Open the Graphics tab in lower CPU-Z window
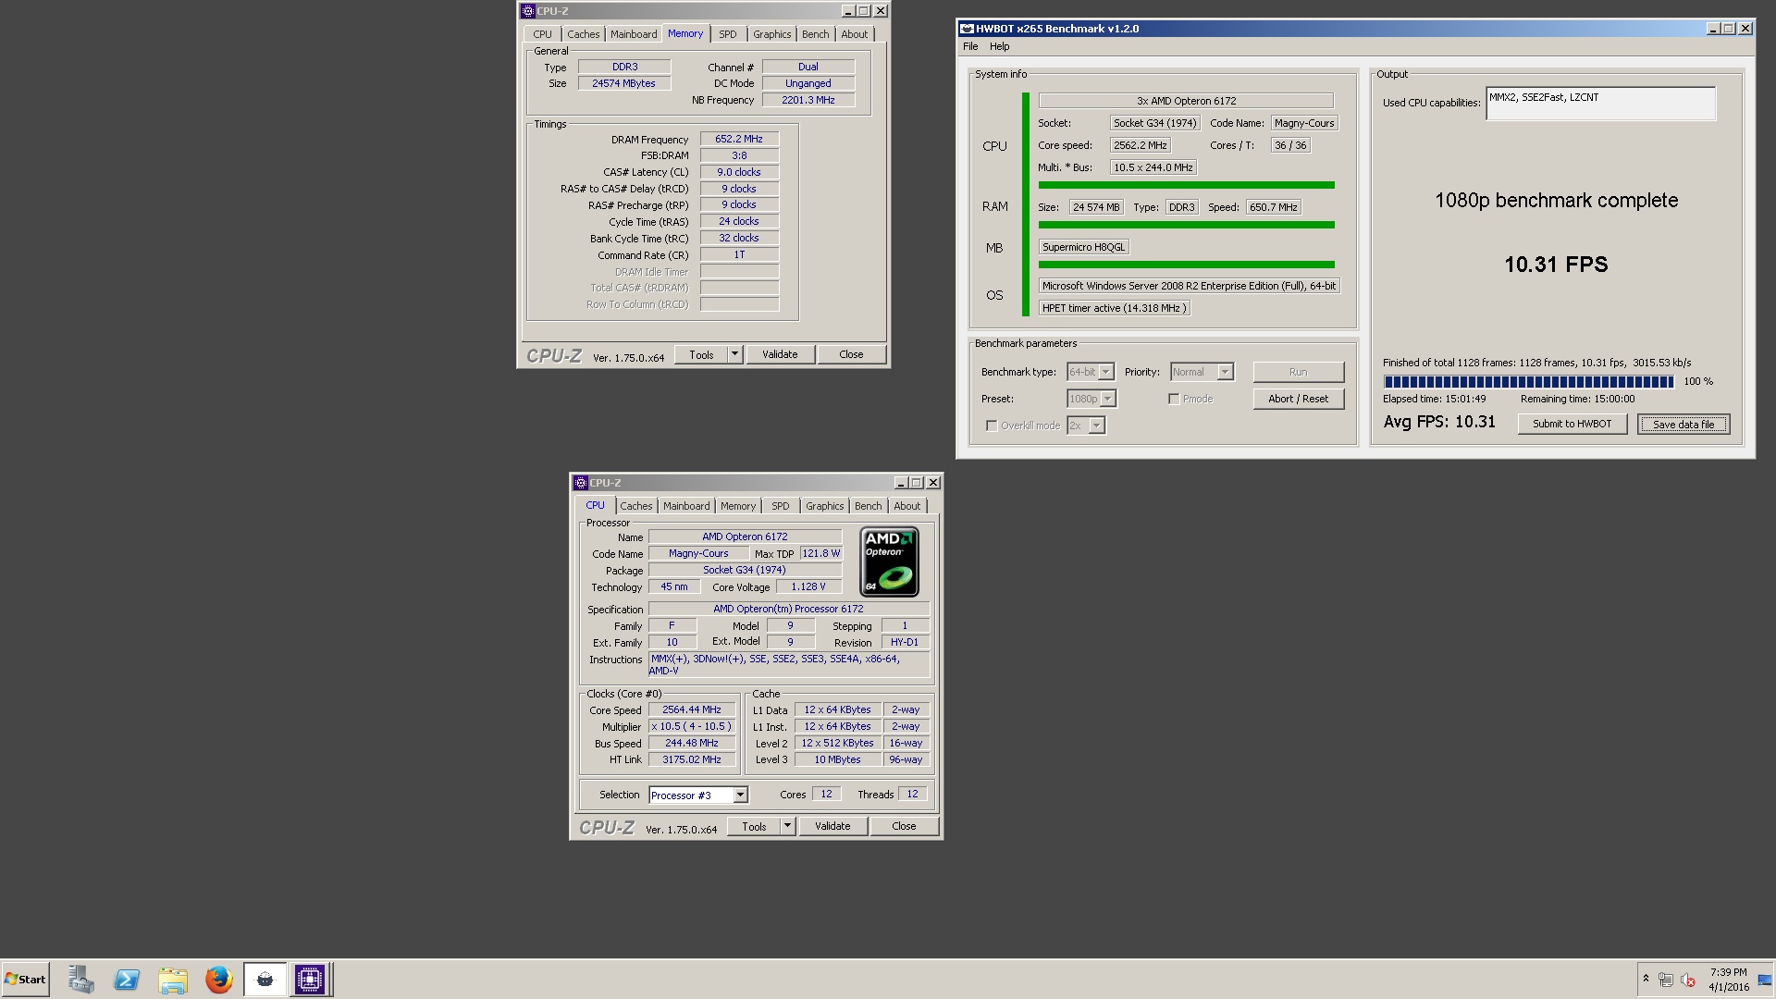 pos(824,506)
